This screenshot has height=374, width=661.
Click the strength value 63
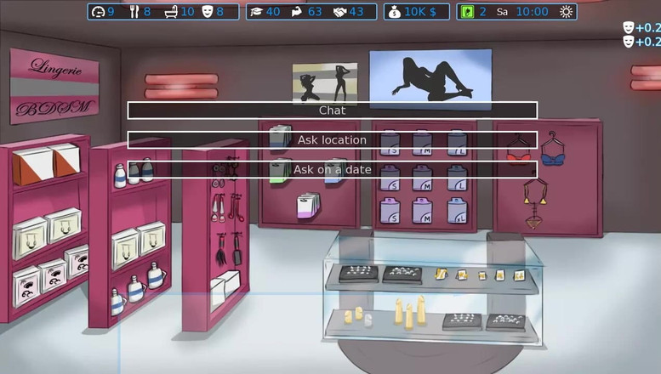315,12
